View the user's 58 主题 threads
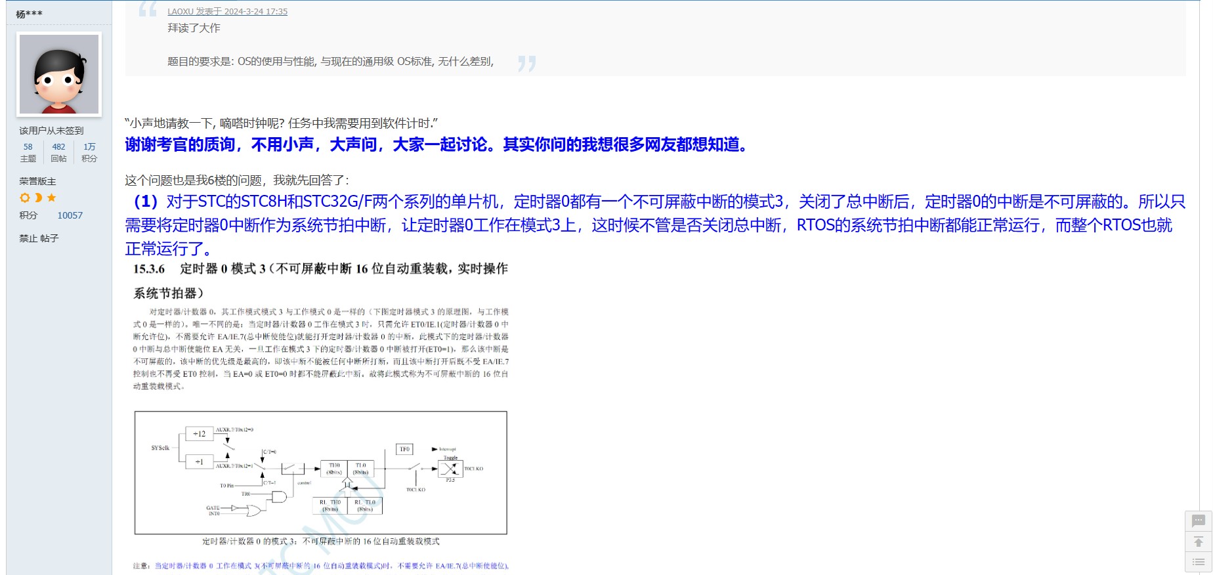Screen dimensions: 1213x575 click(x=28, y=152)
